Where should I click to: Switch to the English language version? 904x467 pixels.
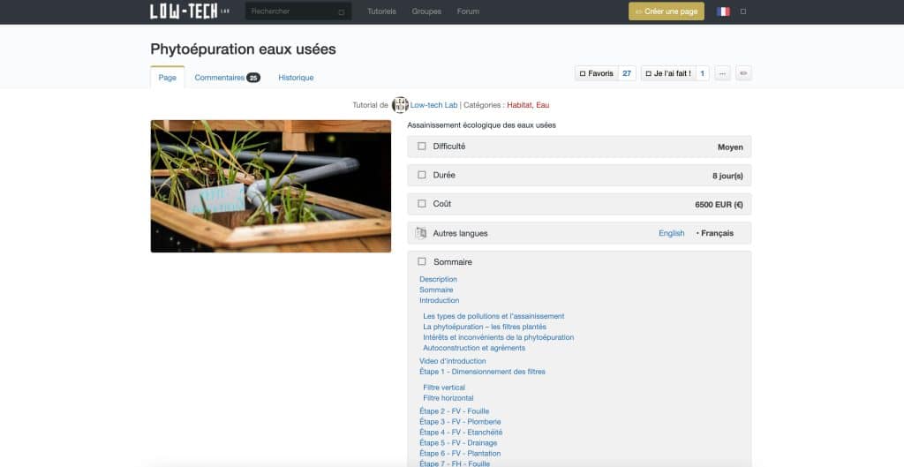tap(671, 233)
